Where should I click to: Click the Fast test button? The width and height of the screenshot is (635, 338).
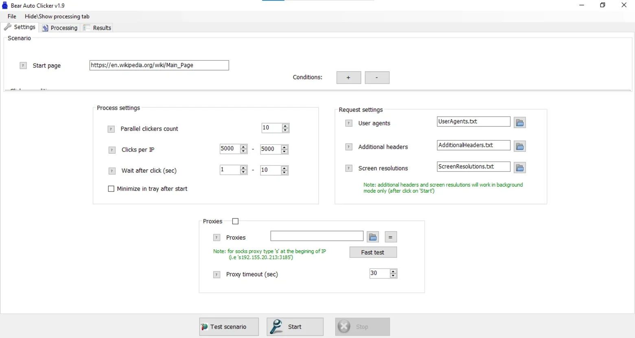pos(373,252)
